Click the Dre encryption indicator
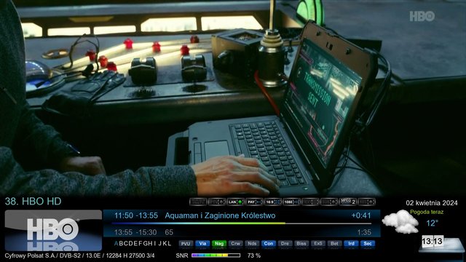466x262 pixels. (285, 244)
